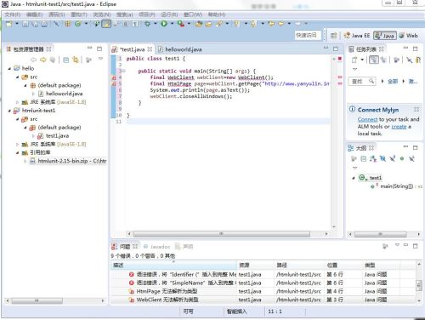The image size is (425, 320).
Task: Minimize the Outline panel
Action: click(405, 147)
